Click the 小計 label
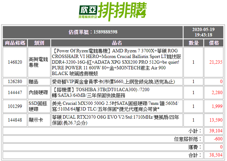Viewport: 227px width, 161px height. 195,131
